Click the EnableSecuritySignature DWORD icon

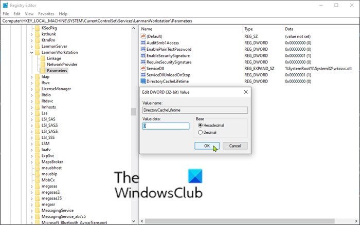pyautogui.click(x=143, y=55)
